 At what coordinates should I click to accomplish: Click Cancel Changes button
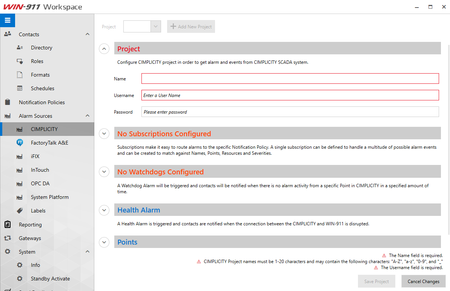[x=424, y=282]
